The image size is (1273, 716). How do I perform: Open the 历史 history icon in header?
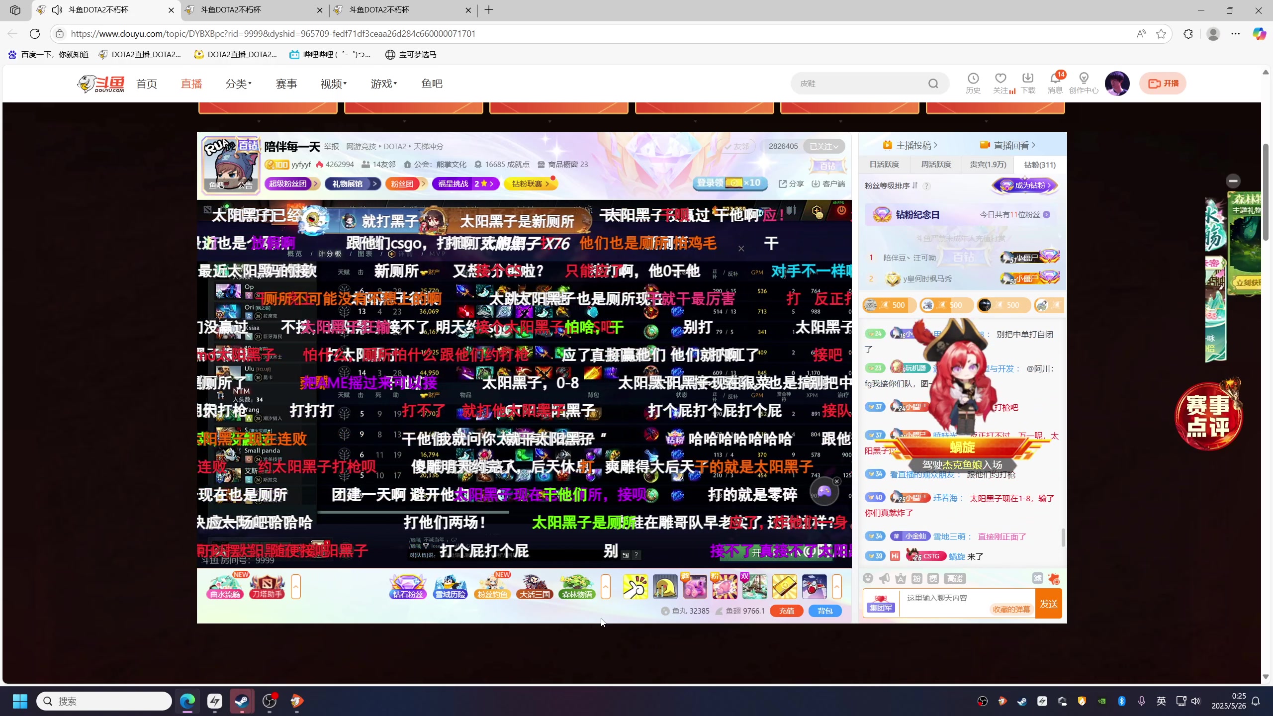click(x=973, y=83)
